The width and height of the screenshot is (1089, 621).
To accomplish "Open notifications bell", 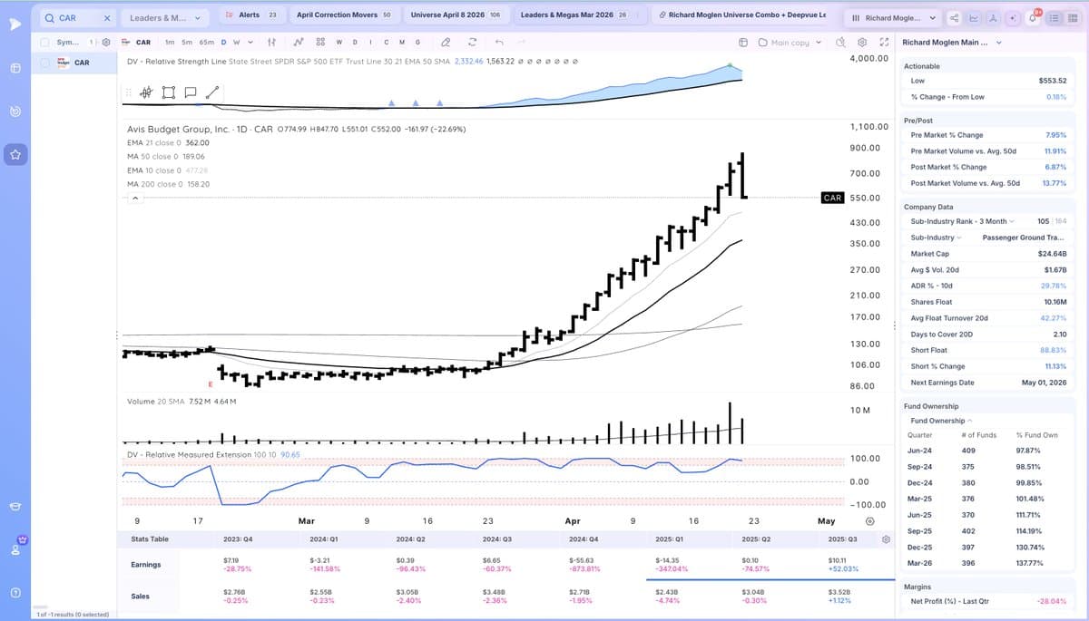I will (x=1034, y=17).
